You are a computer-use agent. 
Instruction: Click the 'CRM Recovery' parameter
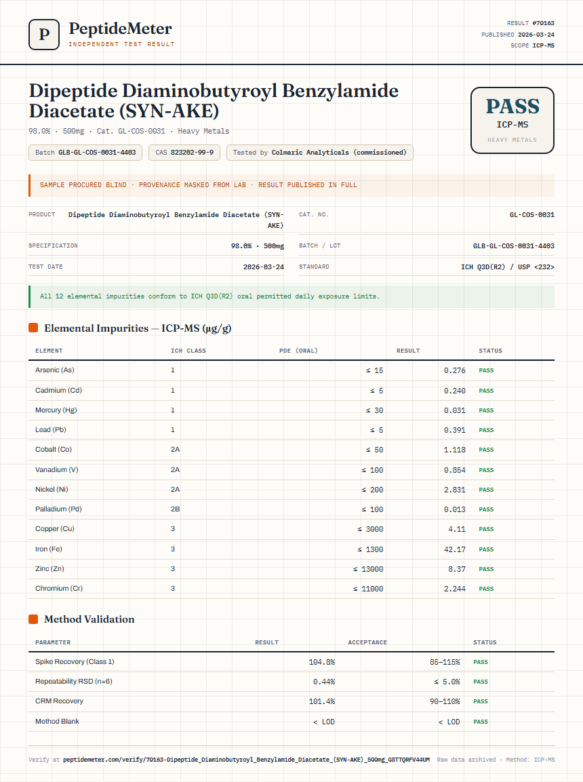click(59, 701)
